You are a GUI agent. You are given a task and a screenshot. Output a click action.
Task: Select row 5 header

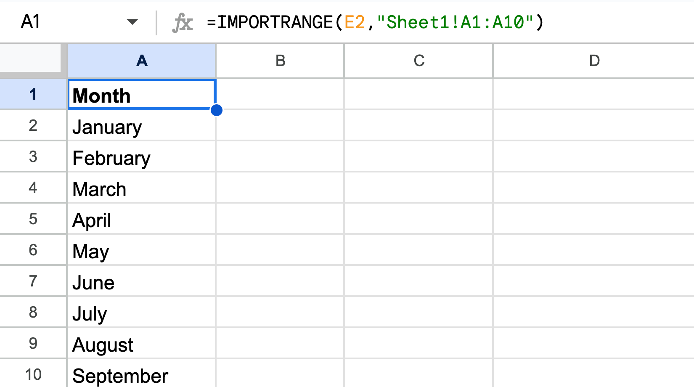[x=33, y=219]
